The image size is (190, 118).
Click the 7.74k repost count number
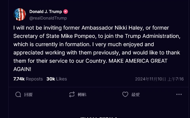[19, 79]
